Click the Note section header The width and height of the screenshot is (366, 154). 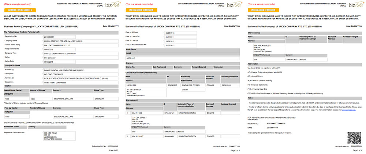pyautogui.click(x=305, y=98)
